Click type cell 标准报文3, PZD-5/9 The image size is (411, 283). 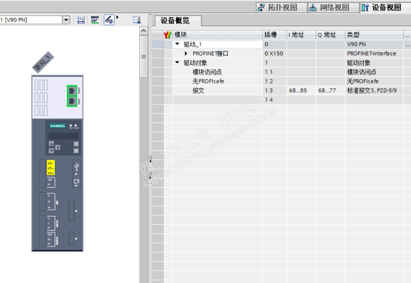[374, 91]
